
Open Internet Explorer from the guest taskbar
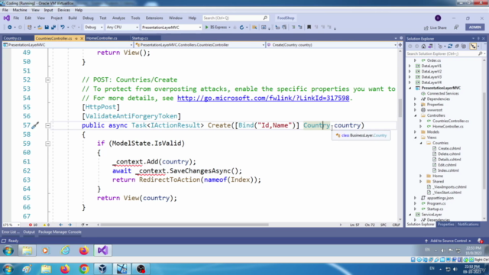[65, 251]
